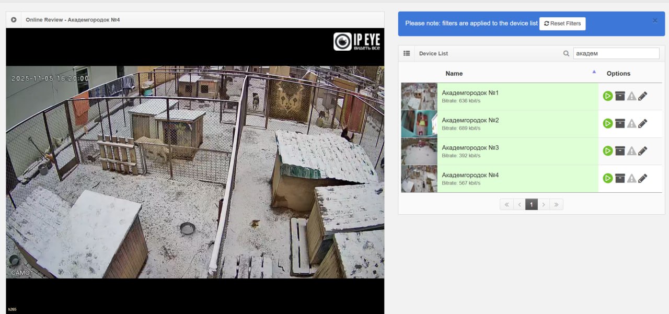Click warning icon for Академгородок №3
The height and width of the screenshot is (314, 669).
point(631,151)
